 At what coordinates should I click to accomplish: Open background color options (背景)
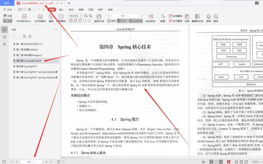pos(163,18)
